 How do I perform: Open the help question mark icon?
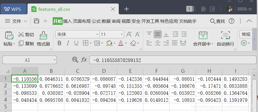231,21
